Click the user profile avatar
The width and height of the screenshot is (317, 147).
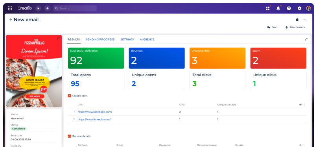click(308, 8)
